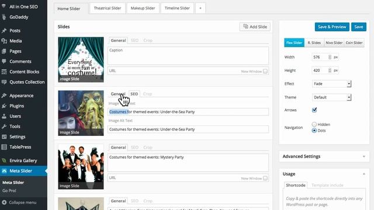Click the Posts pushpin icon

(4, 30)
